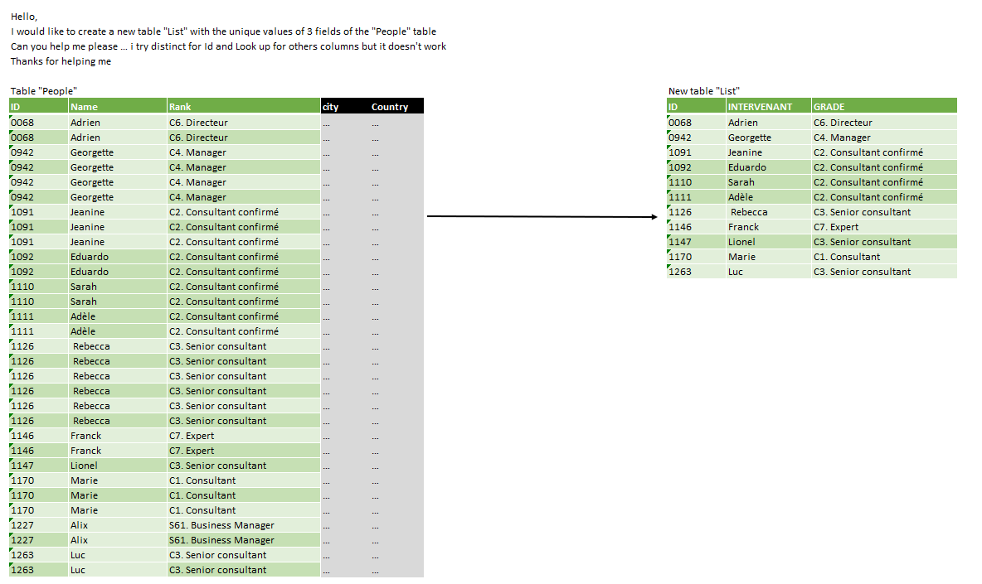Screen dimensions: 982x584
Task: Select the grade cell of Adèle's List row
Action: (884, 198)
